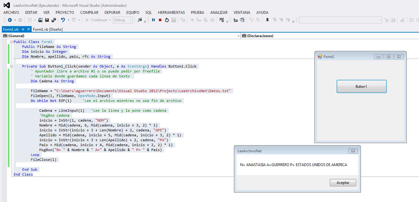Viewport: 419px width, 202px height.
Task: Click the 'End Sub' code line
Action: click(x=30, y=169)
